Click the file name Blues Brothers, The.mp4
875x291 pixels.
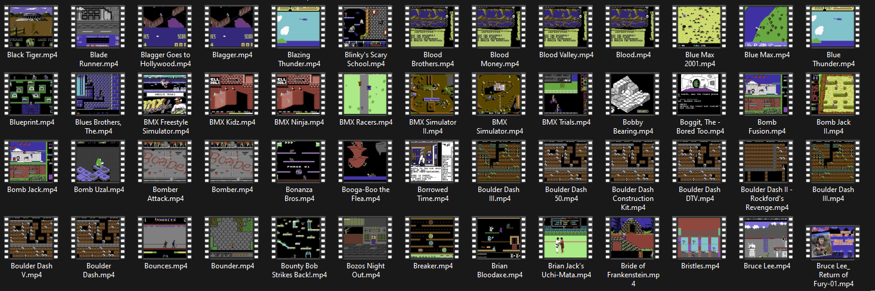click(99, 126)
